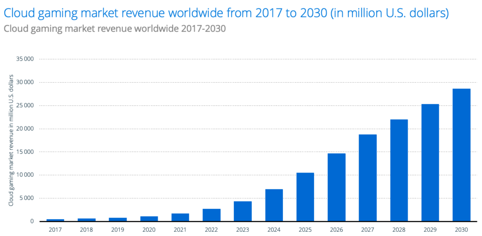Click the 2027 revenue bar
The image size is (482, 236).
368,178
